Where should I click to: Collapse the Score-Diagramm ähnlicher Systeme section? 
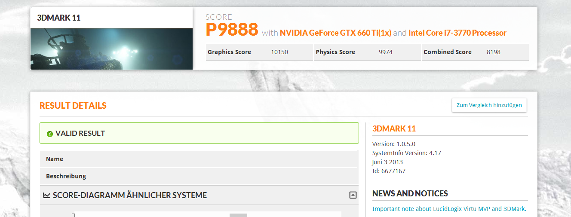click(353, 195)
